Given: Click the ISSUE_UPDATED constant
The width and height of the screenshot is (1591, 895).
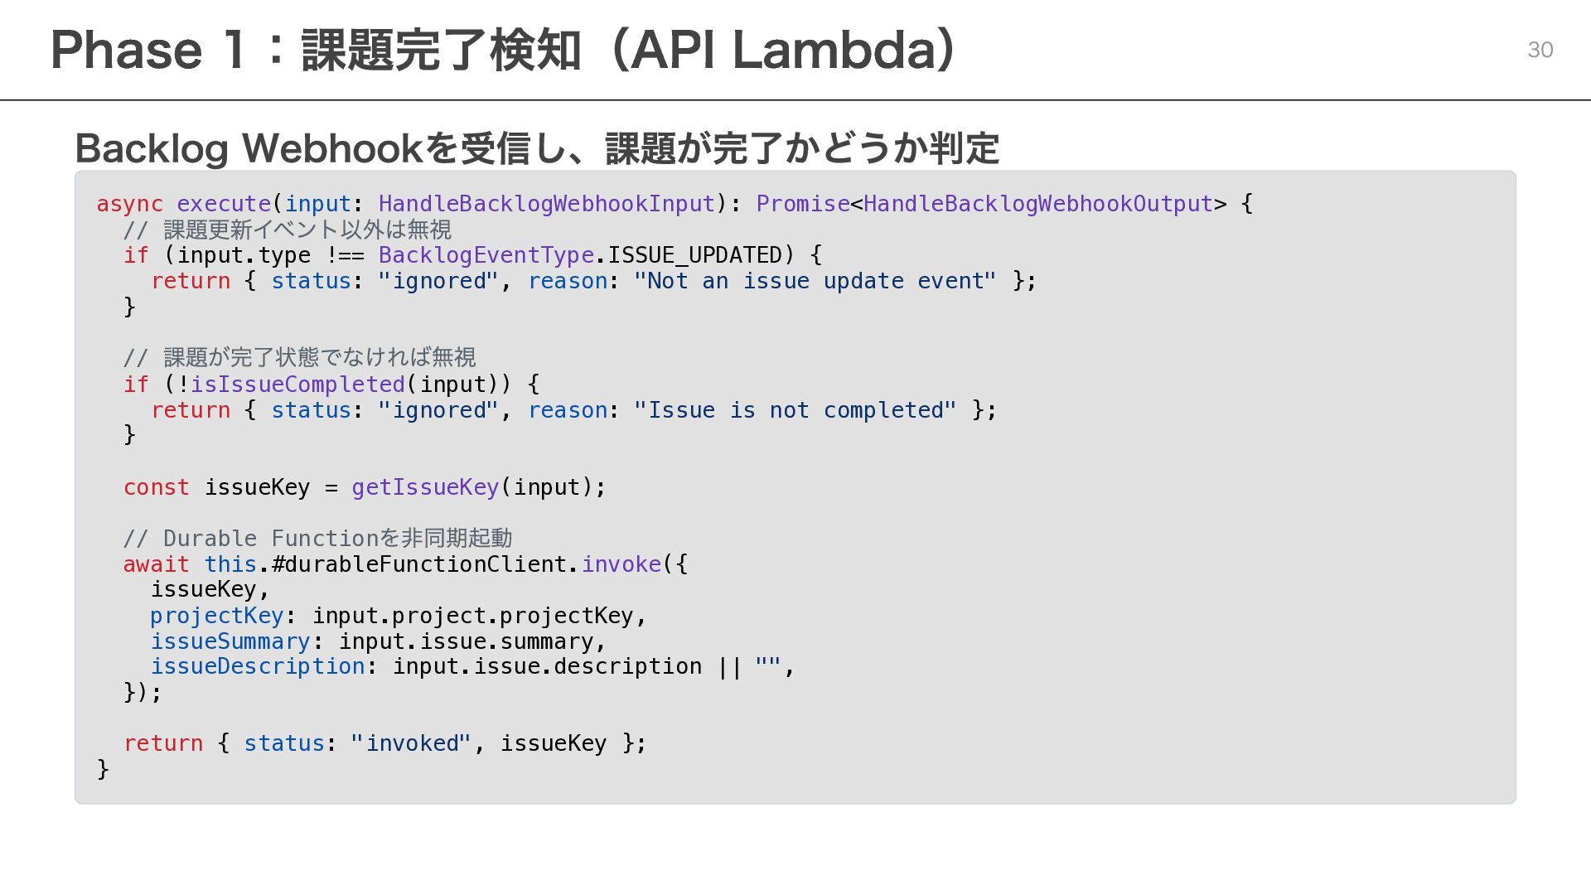Looking at the screenshot, I should pyautogui.click(x=695, y=255).
